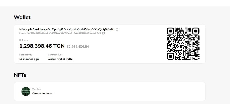Screen dimensions: 230x104
Task: Click the 'wallet, wallet_v3R2' contract type
Action: [60, 59]
